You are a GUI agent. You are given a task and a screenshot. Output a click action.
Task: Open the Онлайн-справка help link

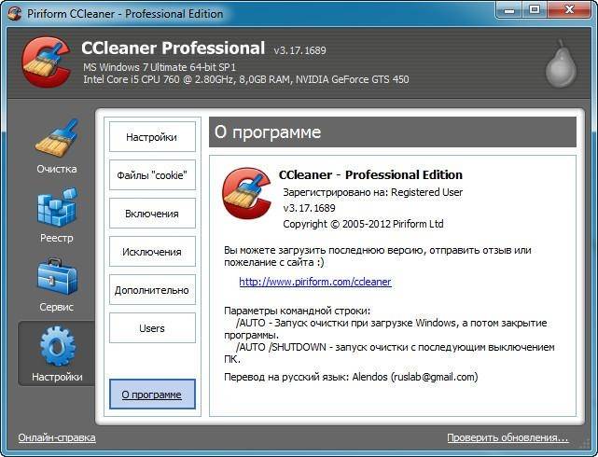pyautogui.click(x=56, y=437)
